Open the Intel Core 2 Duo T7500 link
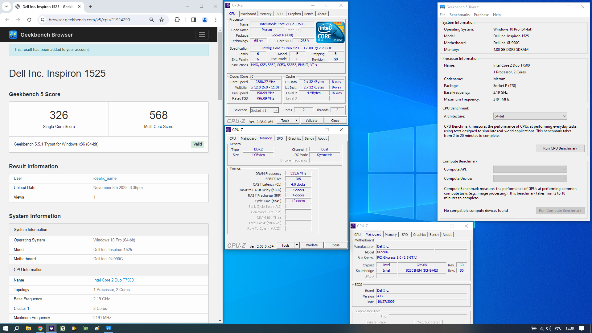The height and width of the screenshot is (333, 592). click(113, 280)
